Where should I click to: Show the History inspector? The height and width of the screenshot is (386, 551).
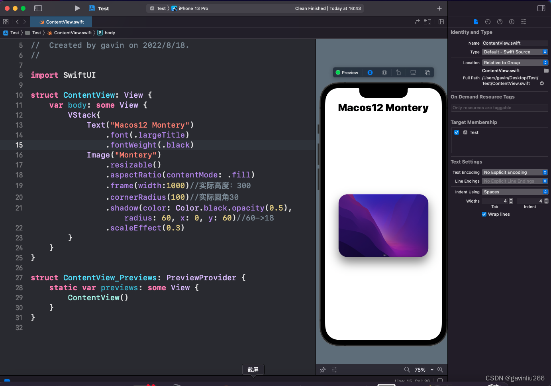pyautogui.click(x=488, y=22)
